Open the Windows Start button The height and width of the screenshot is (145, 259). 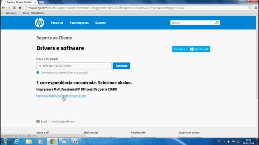pyautogui.click(x=5, y=141)
